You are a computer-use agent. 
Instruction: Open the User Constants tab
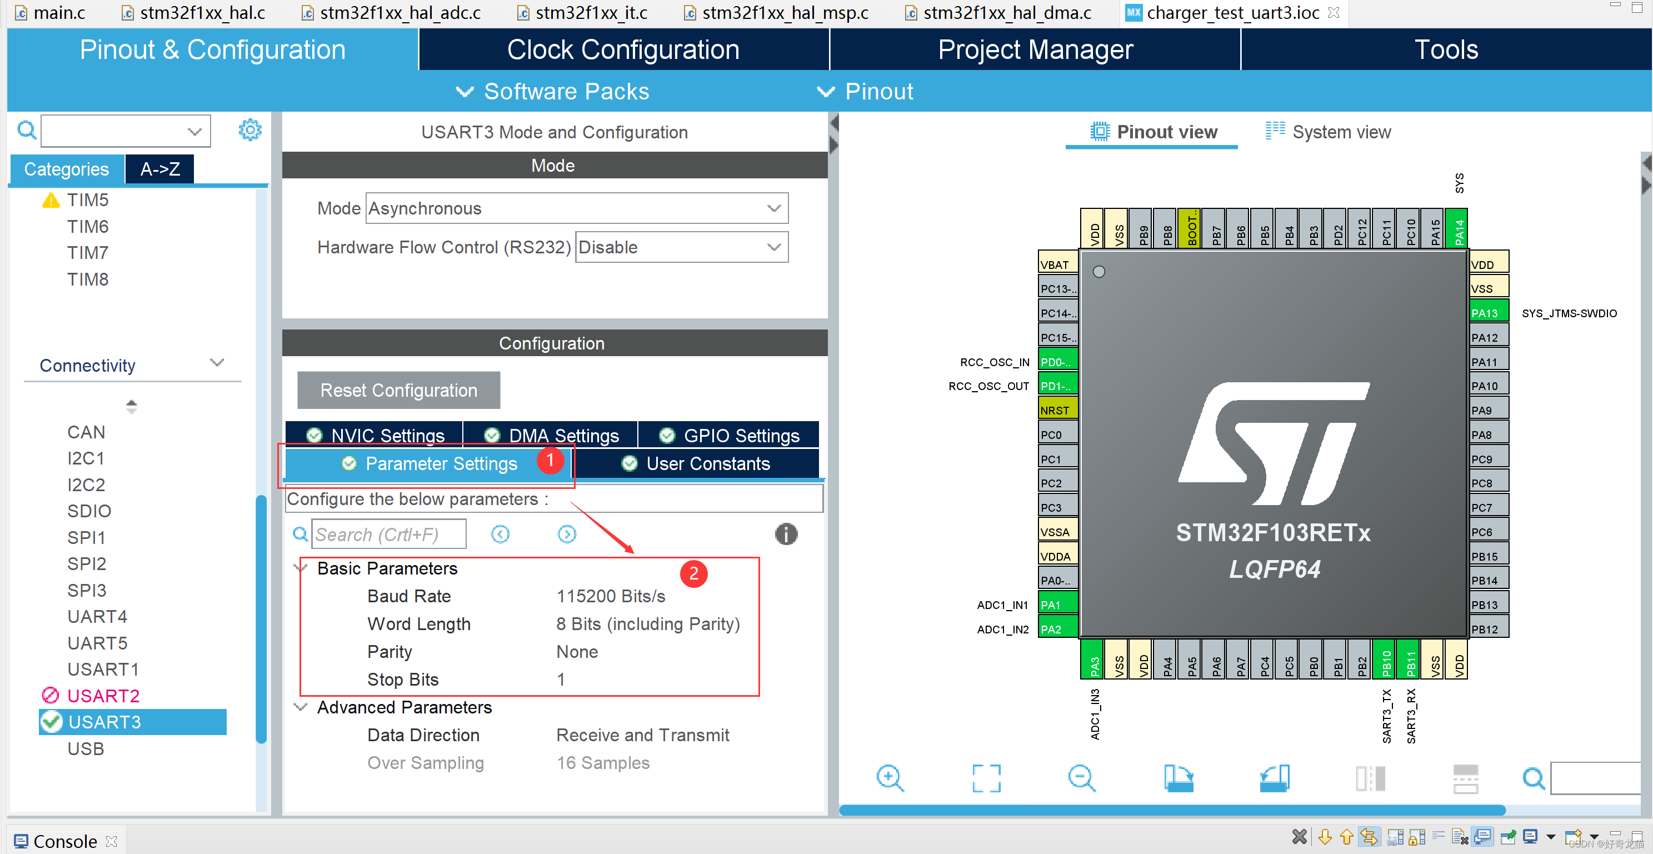point(695,464)
